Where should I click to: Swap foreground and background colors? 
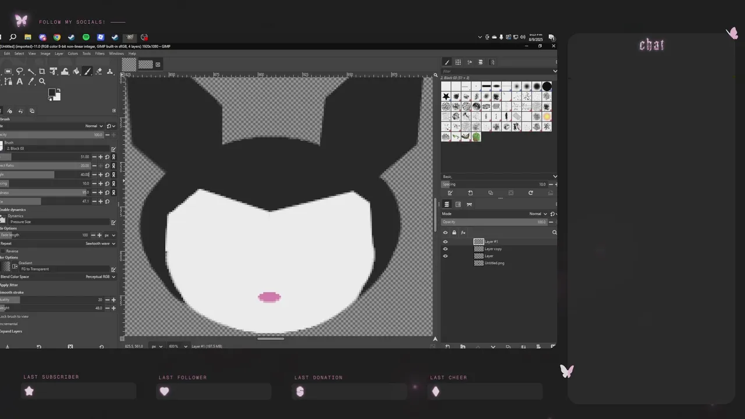click(59, 90)
